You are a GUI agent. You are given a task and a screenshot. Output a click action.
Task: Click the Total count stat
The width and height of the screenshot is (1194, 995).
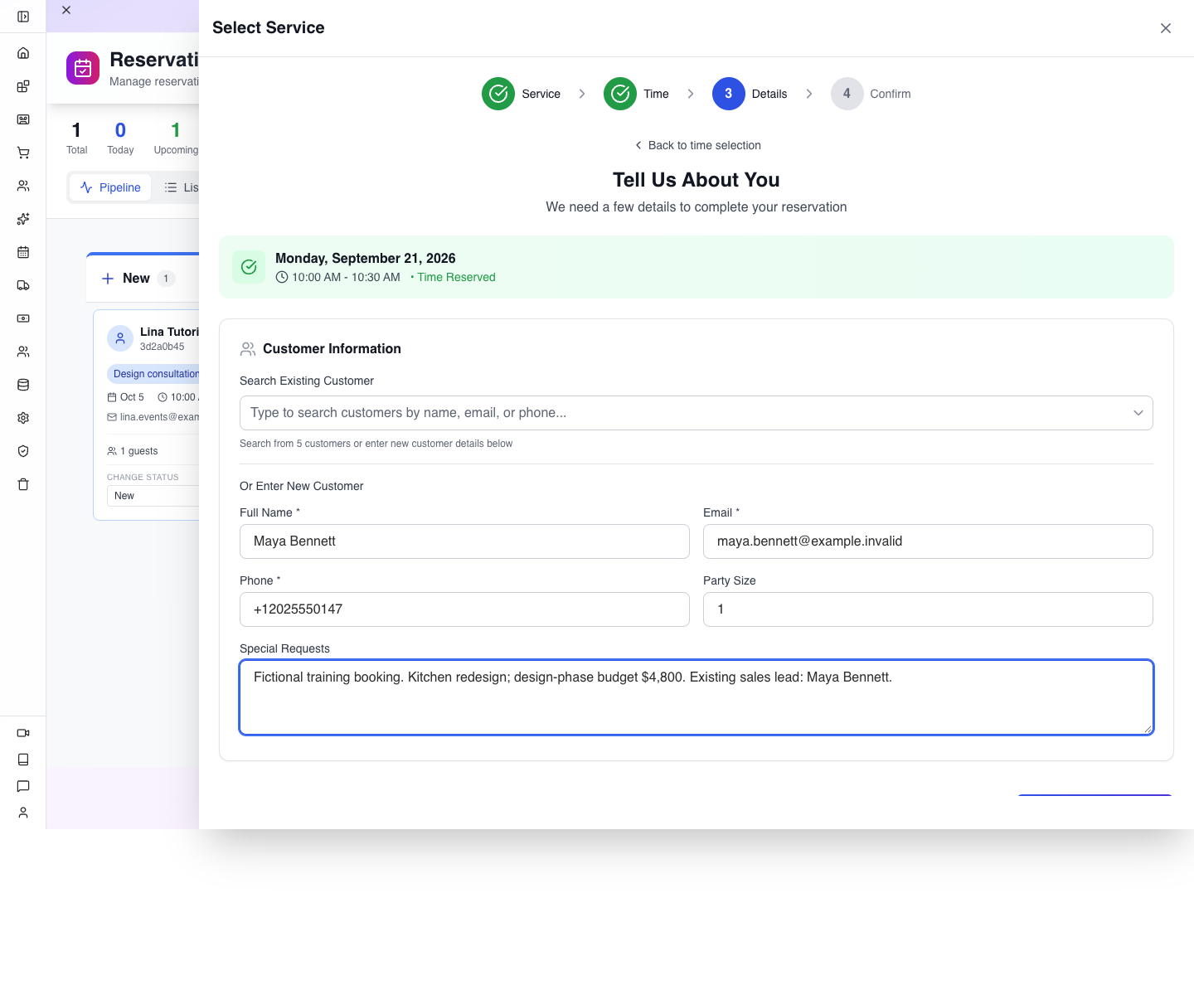76,138
